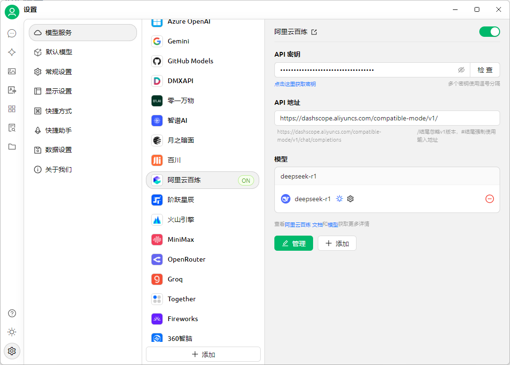Viewport: 510px width, 365px height.
Task: Click 添加 button below the provider list
Action: pos(203,354)
